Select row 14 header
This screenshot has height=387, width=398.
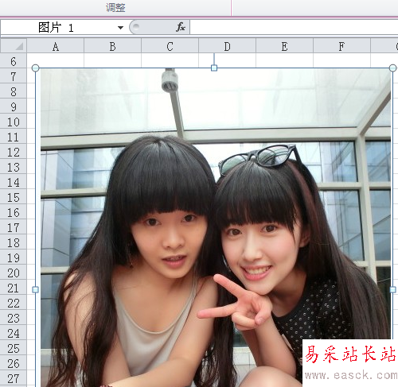(14, 182)
